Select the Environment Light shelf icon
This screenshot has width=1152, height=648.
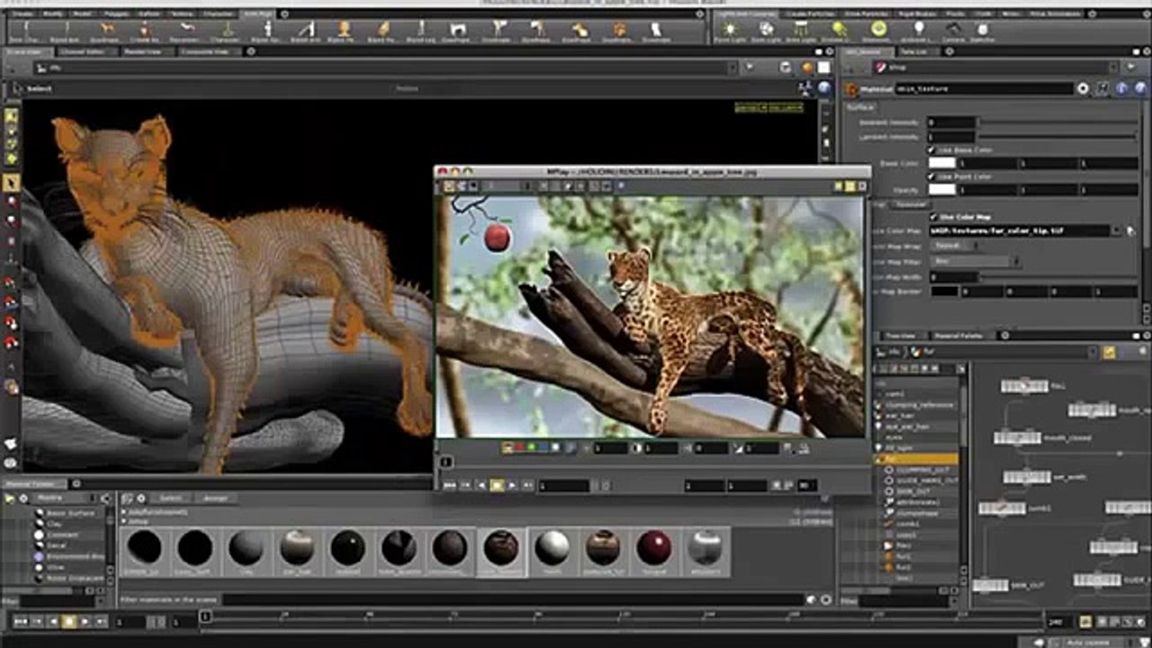coord(878,30)
